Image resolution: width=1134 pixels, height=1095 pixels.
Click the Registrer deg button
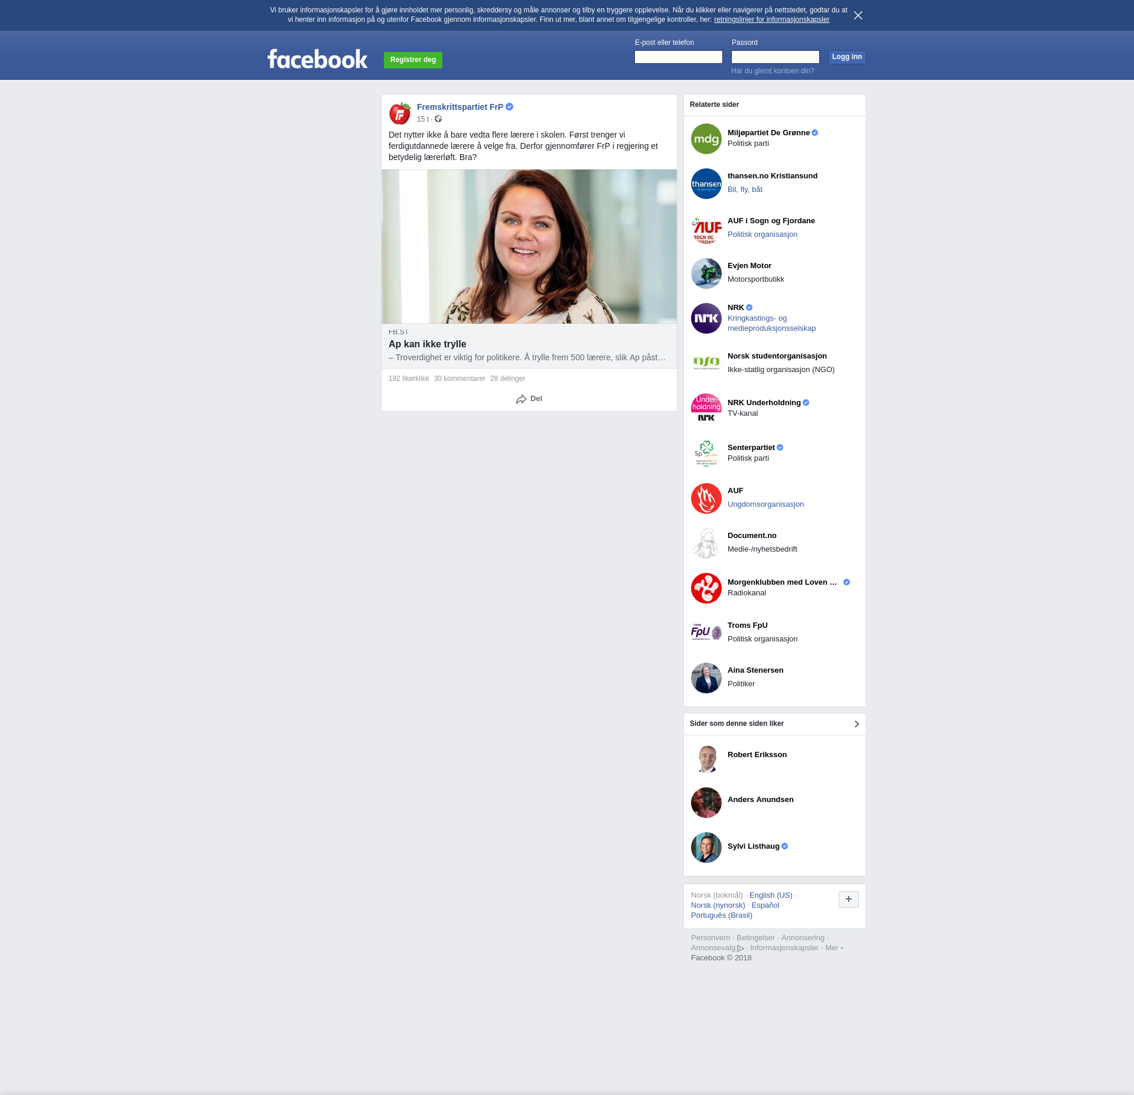[413, 60]
